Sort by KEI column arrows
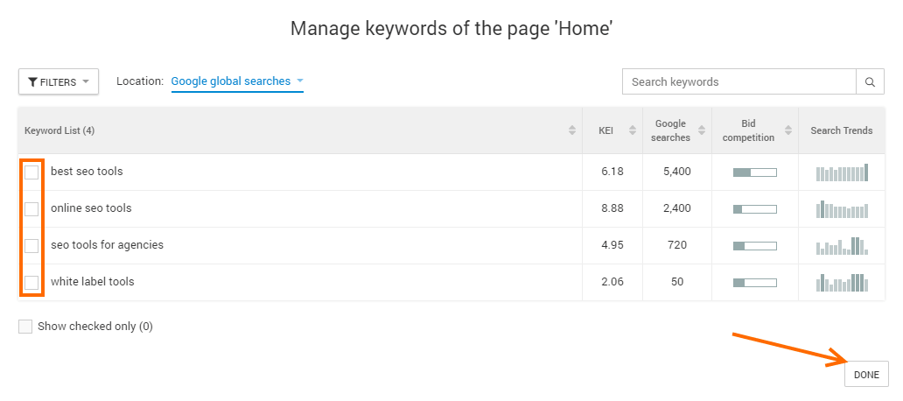Image resolution: width=903 pixels, height=401 pixels. pos(633,130)
